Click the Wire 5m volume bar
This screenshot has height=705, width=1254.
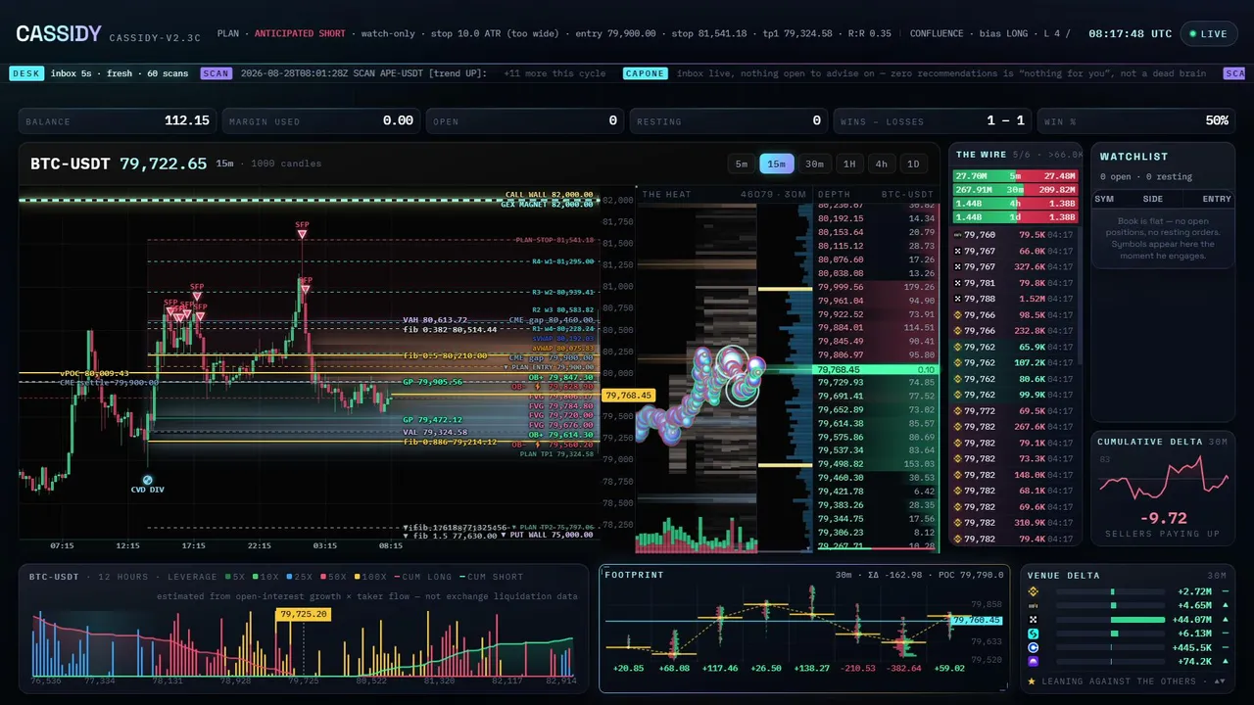tap(1016, 176)
